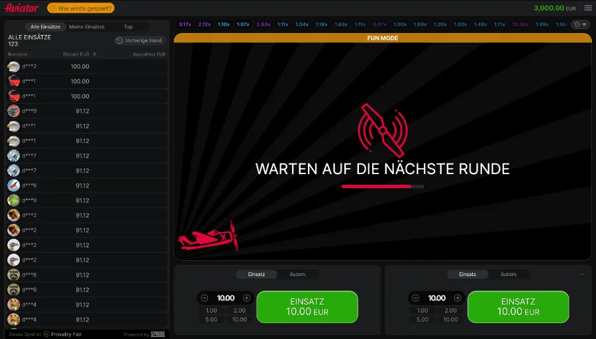Open the hamburger menu at top right
Viewport: 596px width, 339px height.
(587, 8)
